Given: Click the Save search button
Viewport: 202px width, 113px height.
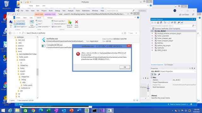Looking at the screenshot, I should [x=56, y=27].
